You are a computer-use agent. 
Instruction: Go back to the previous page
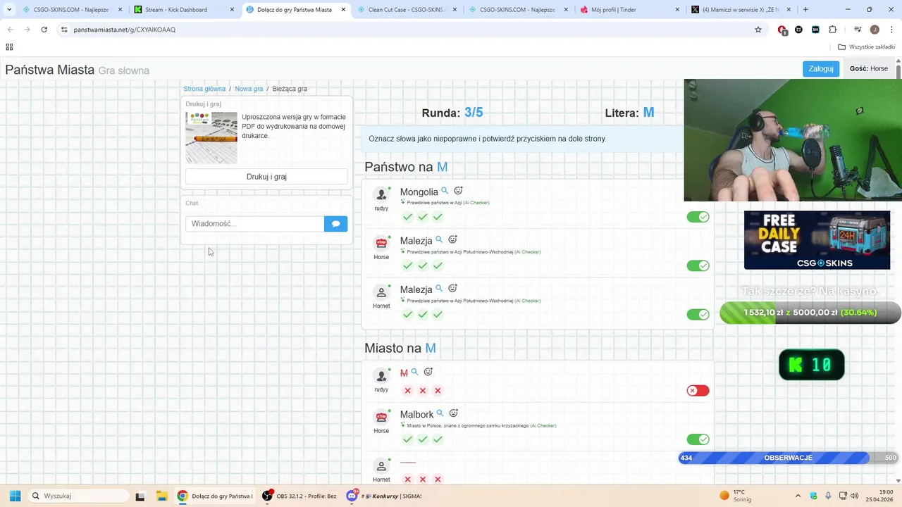click(x=10, y=30)
